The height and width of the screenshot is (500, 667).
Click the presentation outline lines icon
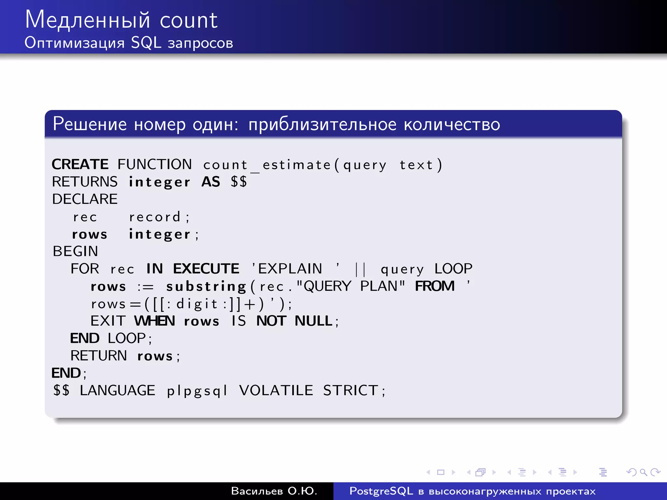click(x=603, y=472)
